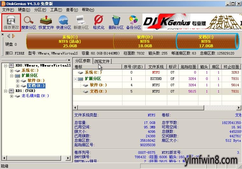Expand the 文档(E:) tree node
This screenshot has height=169, width=242.
click(x=17, y=86)
